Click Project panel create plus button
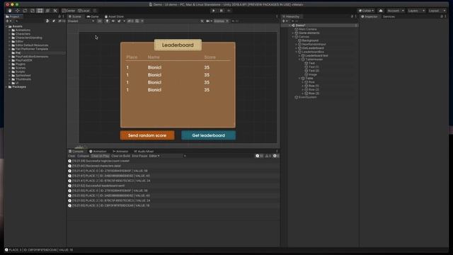Image resolution: width=453 pixels, height=255 pixels. pyautogui.click(x=8, y=21)
